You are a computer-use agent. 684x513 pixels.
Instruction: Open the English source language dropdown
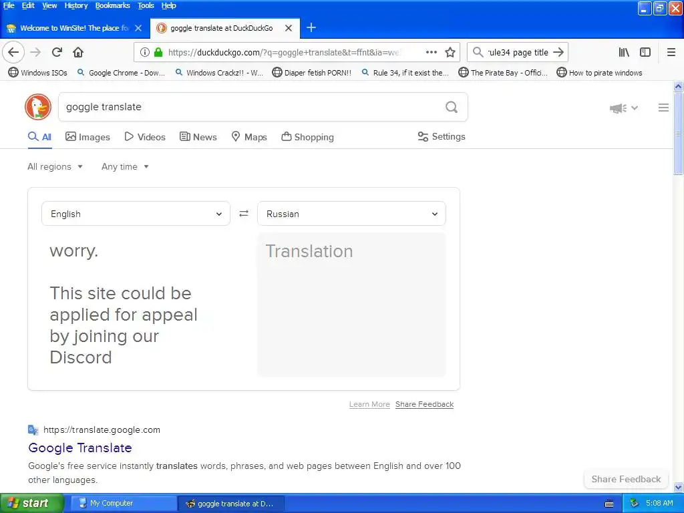136,214
